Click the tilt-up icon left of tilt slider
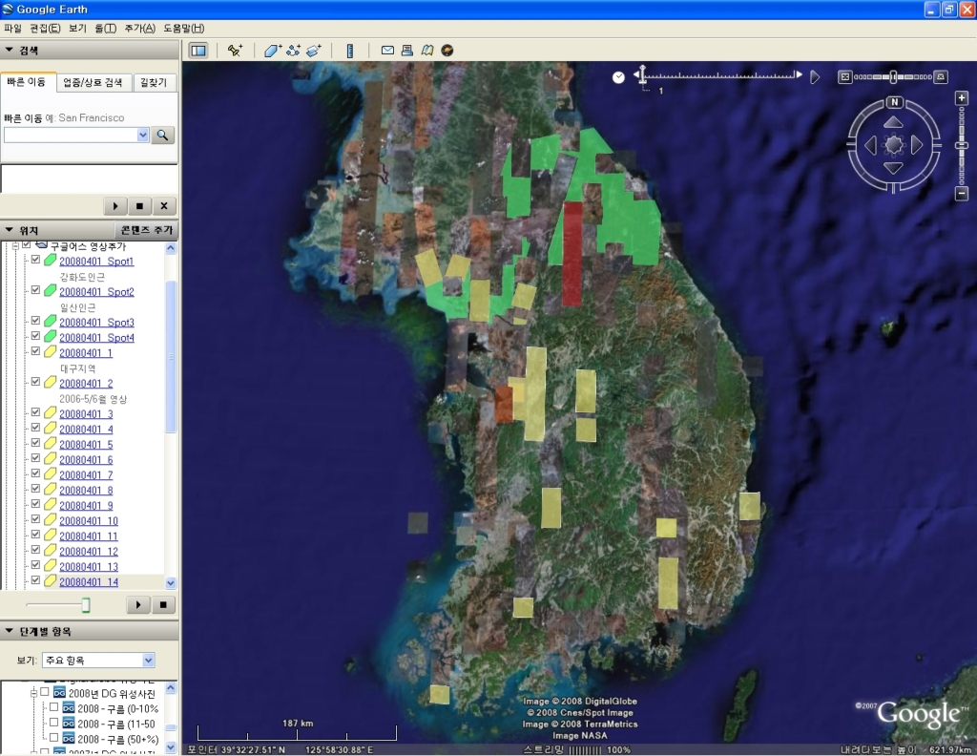This screenshot has width=977, height=756. pos(845,77)
